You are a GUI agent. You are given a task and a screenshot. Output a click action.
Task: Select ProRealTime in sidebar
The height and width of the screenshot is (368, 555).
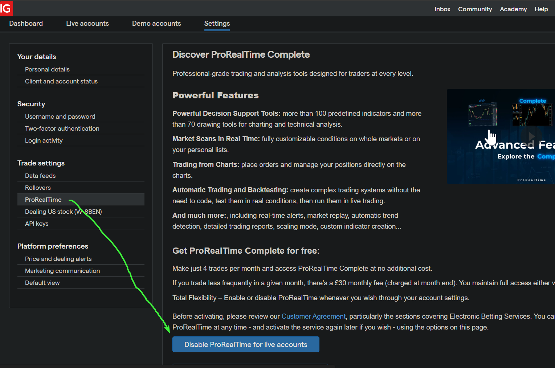[81, 200]
